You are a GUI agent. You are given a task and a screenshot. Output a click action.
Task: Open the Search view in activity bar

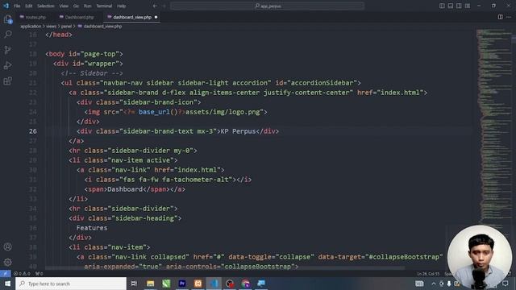tap(8, 34)
